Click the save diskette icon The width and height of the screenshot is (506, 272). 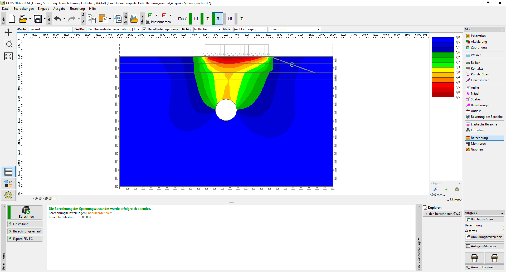pyautogui.click(x=38, y=19)
